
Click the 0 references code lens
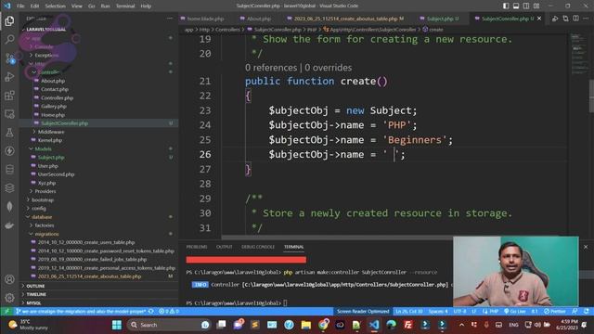pyautogui.click(x=271, y=68)
